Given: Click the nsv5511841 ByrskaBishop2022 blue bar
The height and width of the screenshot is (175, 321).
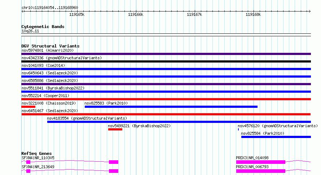Looking at the screenshot, I should 166,92.
